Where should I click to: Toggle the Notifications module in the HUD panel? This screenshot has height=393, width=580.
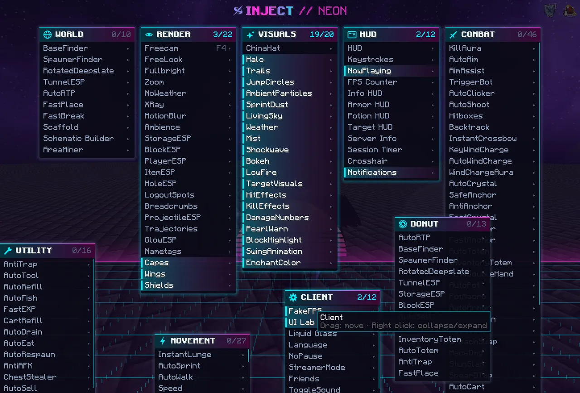391,172
